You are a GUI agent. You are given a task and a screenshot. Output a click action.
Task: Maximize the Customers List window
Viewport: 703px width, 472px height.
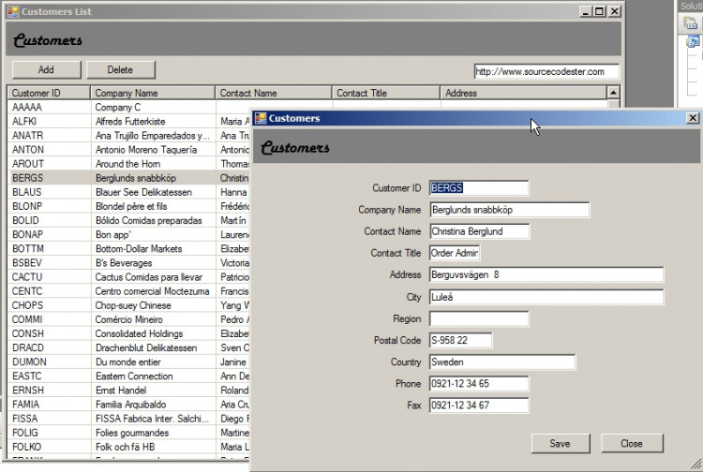pos(600,11)
